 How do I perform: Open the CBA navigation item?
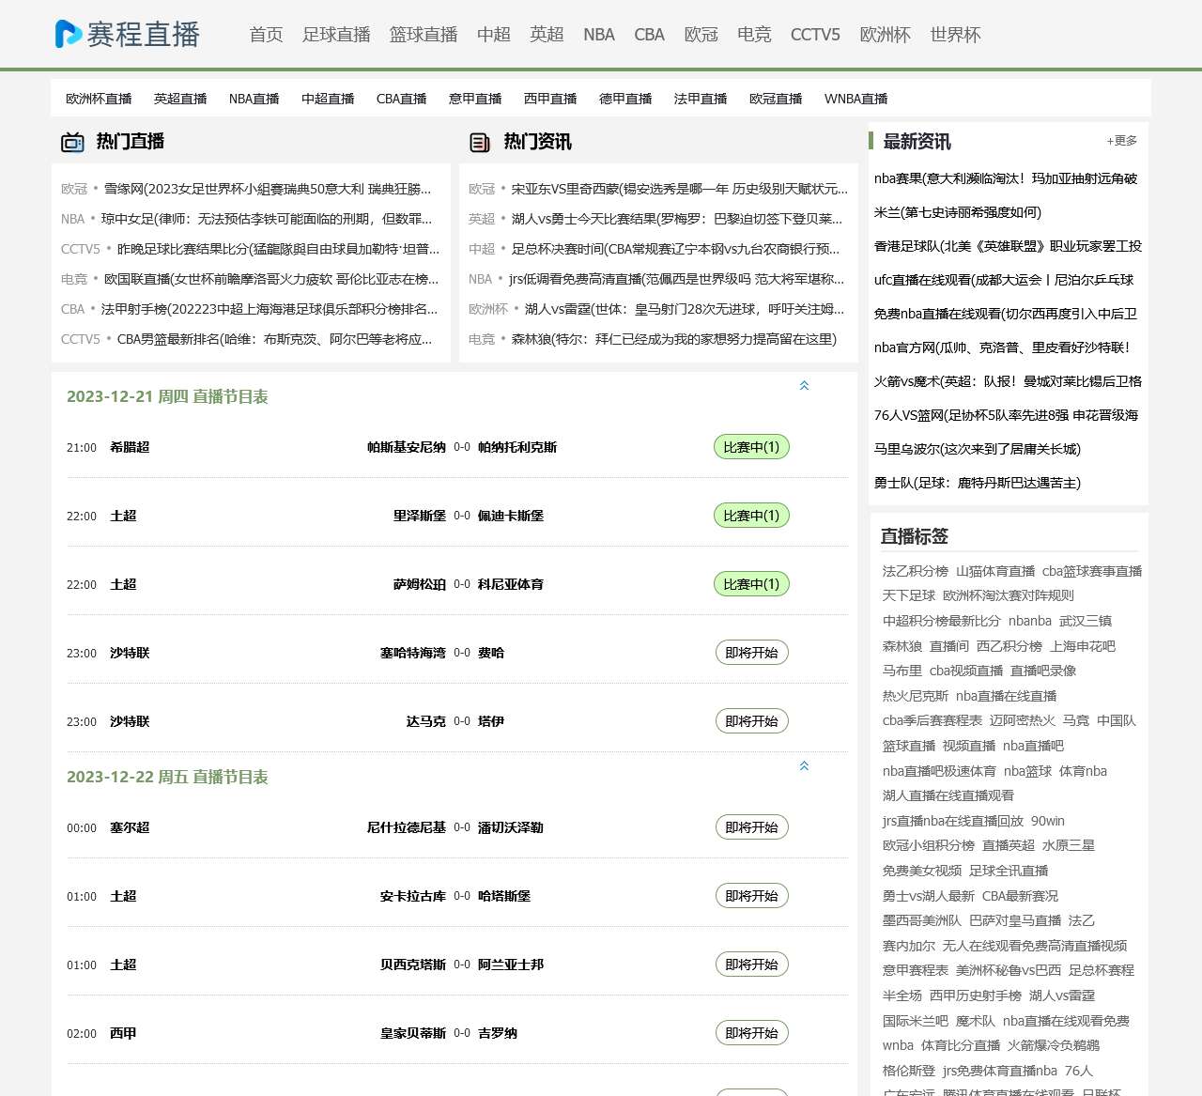(x=649, y=35)
